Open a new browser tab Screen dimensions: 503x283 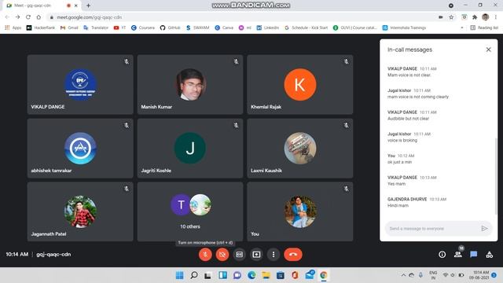[88, 6]
